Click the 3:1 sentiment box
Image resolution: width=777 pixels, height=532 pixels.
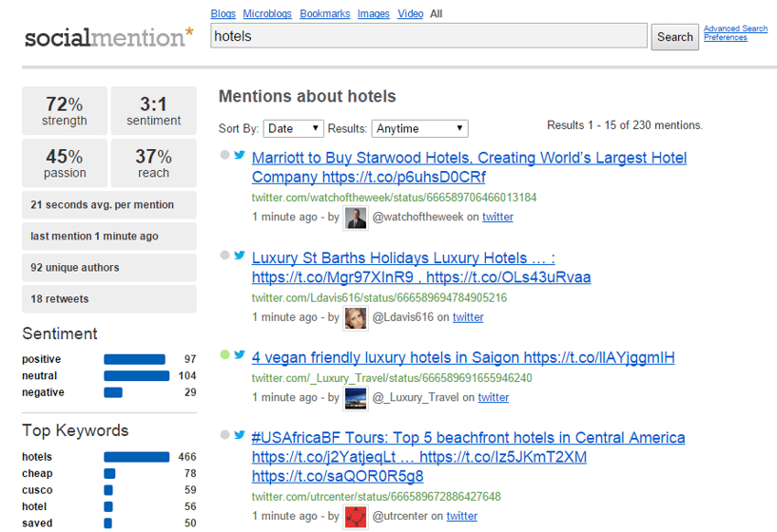[x=154, y=111]
